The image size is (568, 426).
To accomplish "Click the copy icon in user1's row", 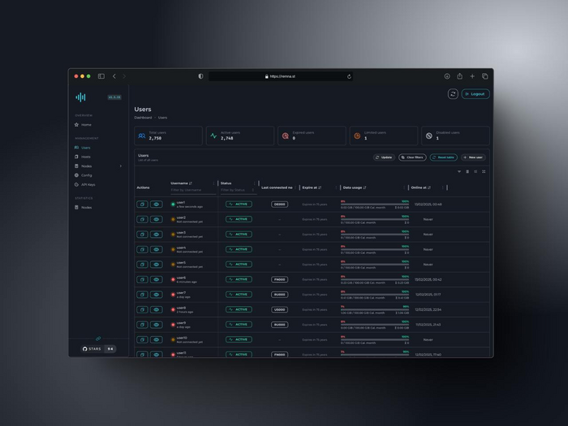I will pyautogui.click(x=142, y=204).
